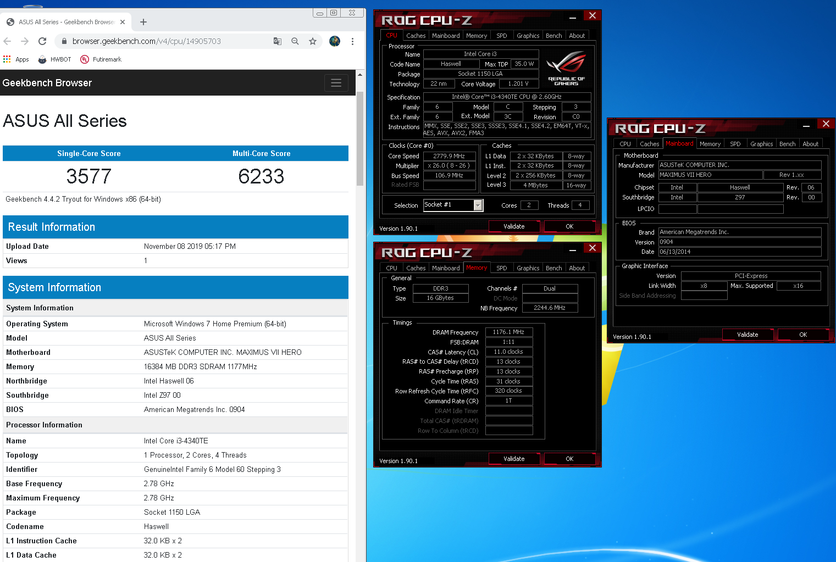Toggle the Geekbench Browser hamburger menu

(336, 83)
